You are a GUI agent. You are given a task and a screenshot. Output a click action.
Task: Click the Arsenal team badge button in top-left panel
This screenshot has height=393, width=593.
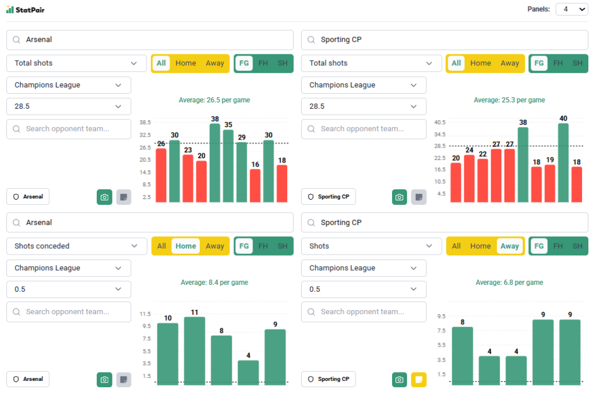[28, 197]
